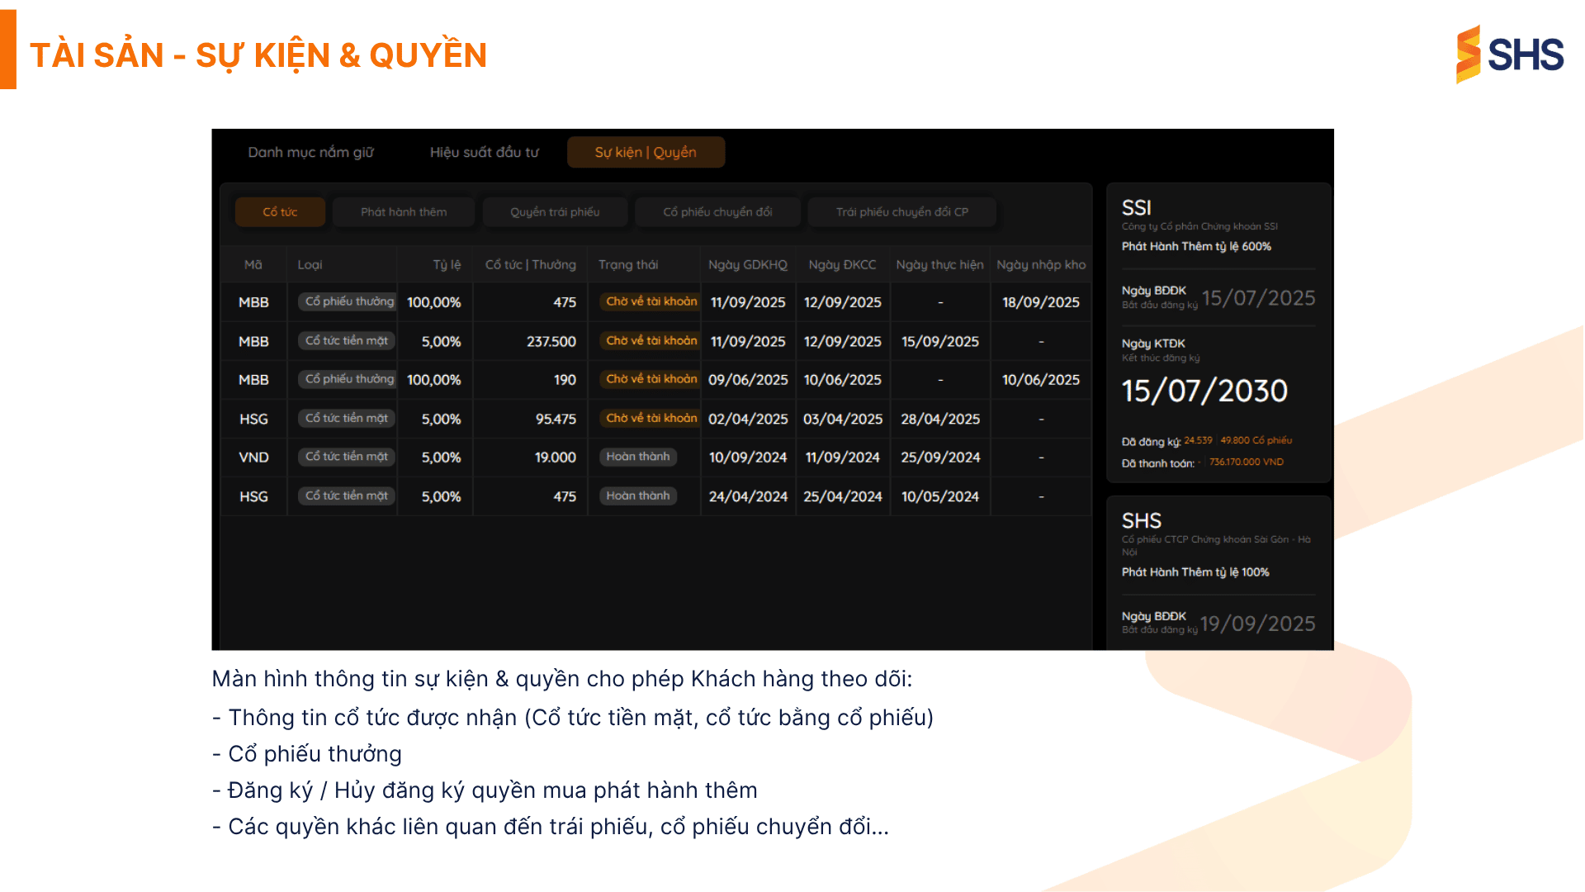
Task: Select the 15/09/2025 execution date
Action: 940,341
